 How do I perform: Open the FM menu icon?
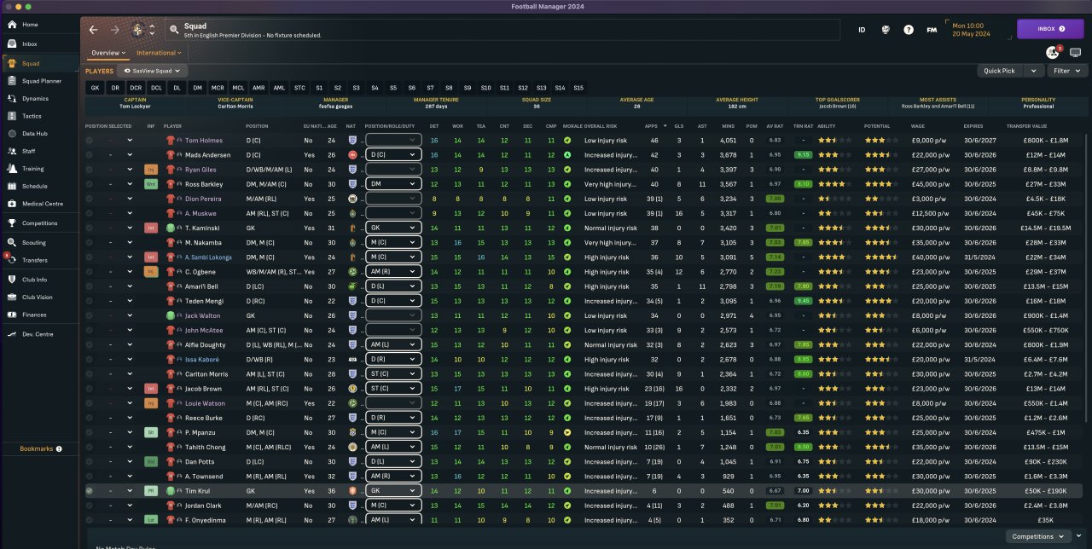coord(932,30)
